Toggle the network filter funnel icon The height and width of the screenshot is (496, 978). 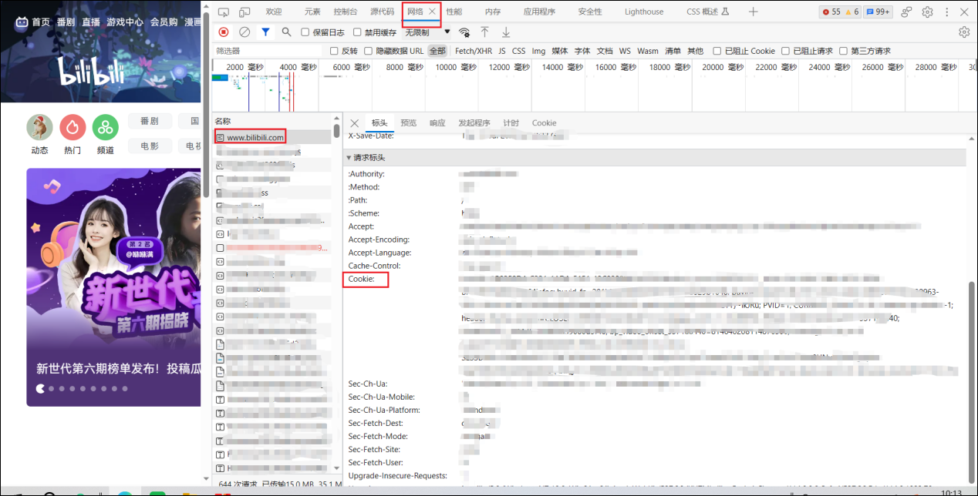click(x=265, y=32)
